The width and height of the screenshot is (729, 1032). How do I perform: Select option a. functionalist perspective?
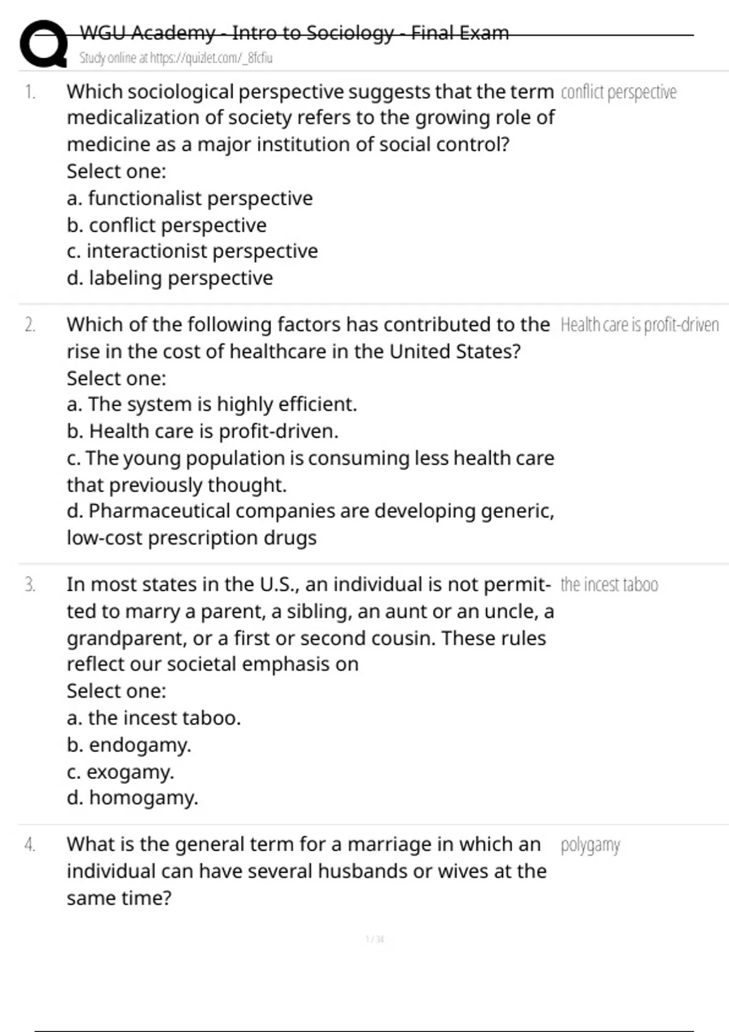coord(190,199)
